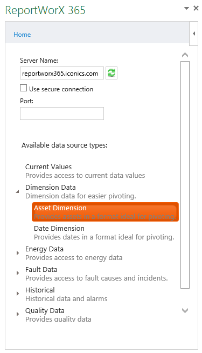Open the task pane options dropdown arrow

[x=186, y=8]
